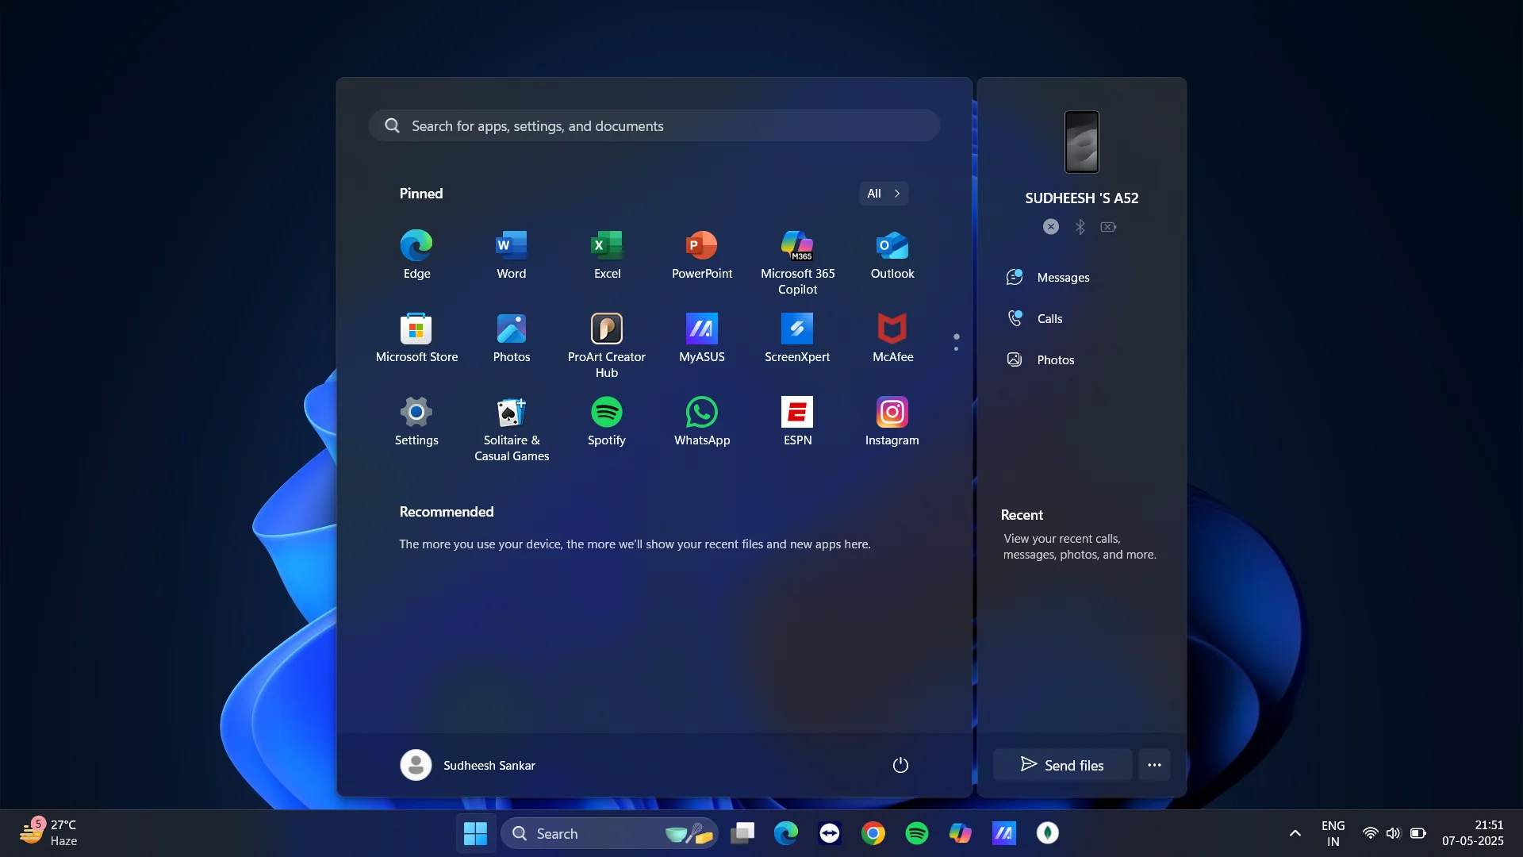Open Settings from pinned apps

[416, 422]
